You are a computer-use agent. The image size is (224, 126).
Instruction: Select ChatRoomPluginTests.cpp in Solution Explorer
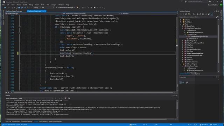199,37
